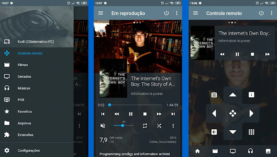Tap the OSD grid icon on the remote
Image resolution: width=277 pixels, height=157 pixels.
(251, 132)
